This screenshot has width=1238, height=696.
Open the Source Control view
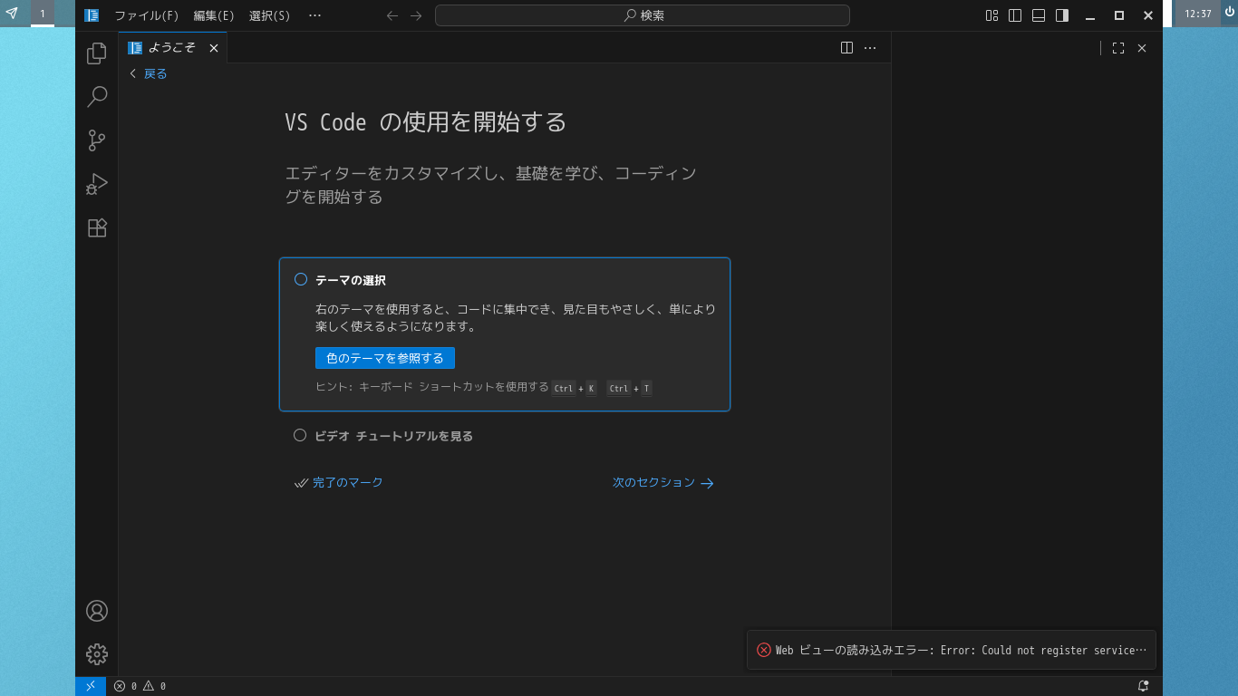97,140
